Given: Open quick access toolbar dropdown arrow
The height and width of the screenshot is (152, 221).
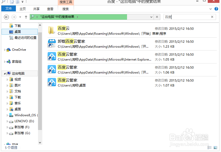Looking at the screenshot, I should click(23, 2).
